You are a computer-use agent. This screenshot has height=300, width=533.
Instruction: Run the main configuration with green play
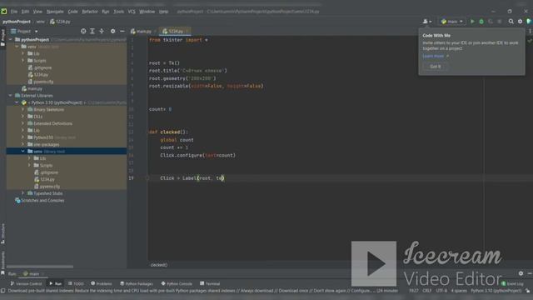coord(472,22)
